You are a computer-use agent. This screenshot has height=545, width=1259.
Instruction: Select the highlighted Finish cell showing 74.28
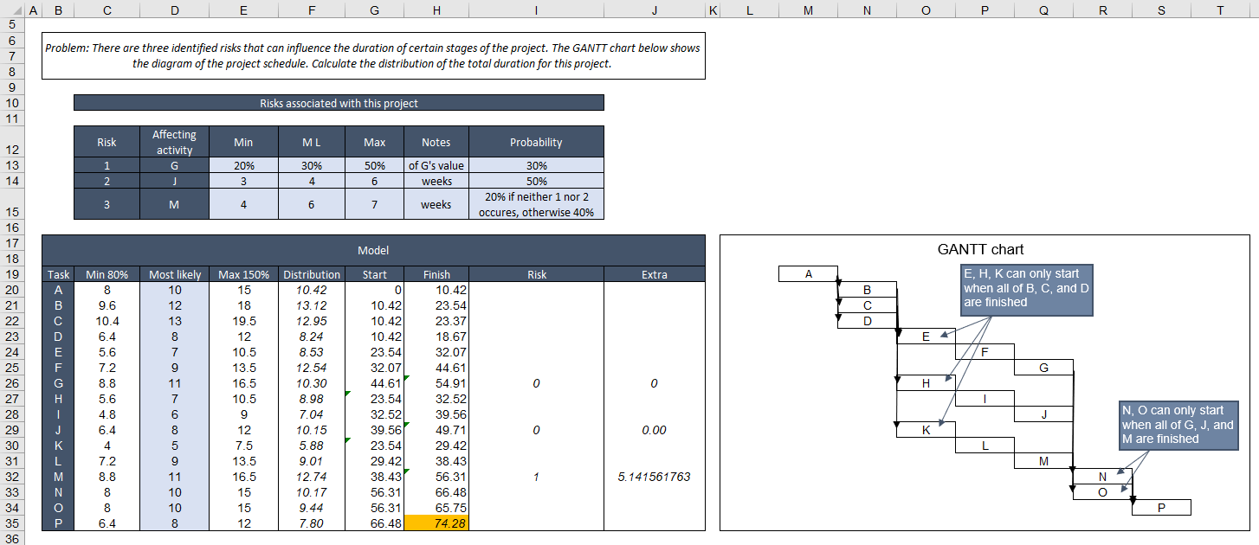pyautogui.click(x=437, y=523)
